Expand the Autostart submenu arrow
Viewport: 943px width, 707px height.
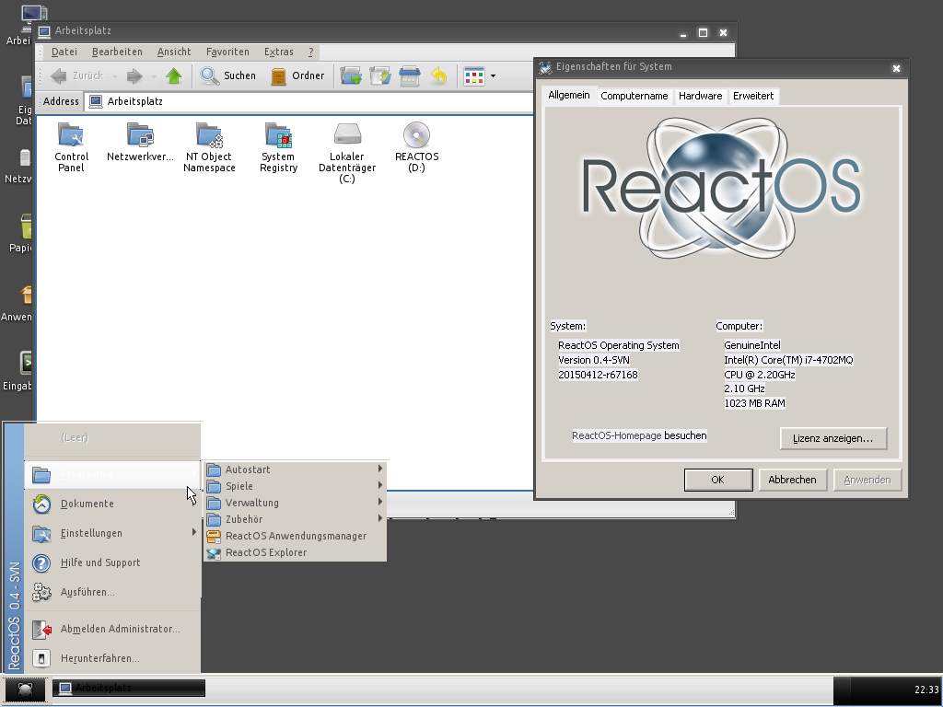(x=380, y=469)
